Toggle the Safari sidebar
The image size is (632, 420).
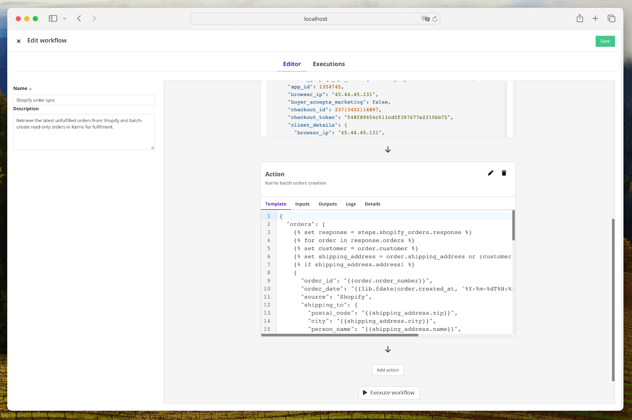coord(53,18)
